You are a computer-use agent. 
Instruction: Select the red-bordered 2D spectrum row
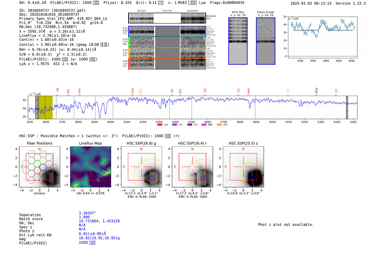167,64
